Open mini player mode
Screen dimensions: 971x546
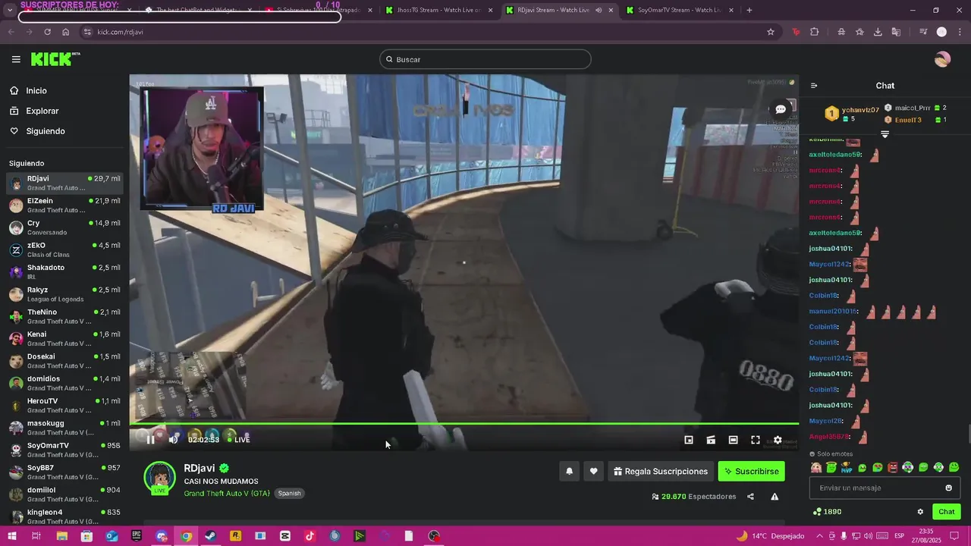point(689,440)
